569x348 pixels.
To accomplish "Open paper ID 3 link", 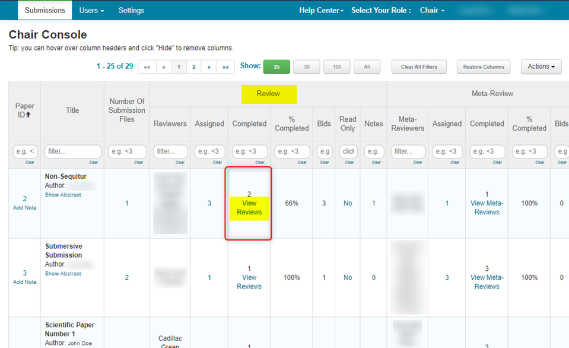I will (25, 273).
